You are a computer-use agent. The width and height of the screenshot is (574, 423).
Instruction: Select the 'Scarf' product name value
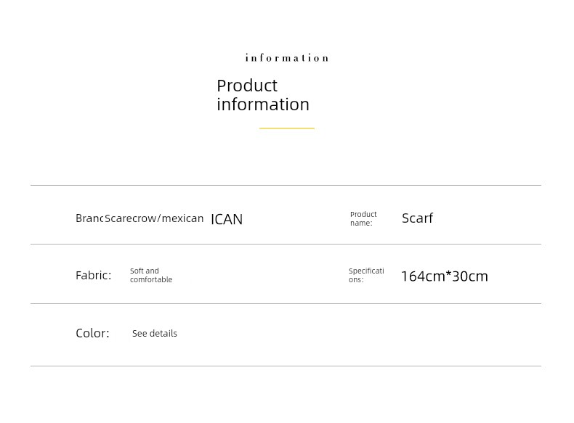417,218
